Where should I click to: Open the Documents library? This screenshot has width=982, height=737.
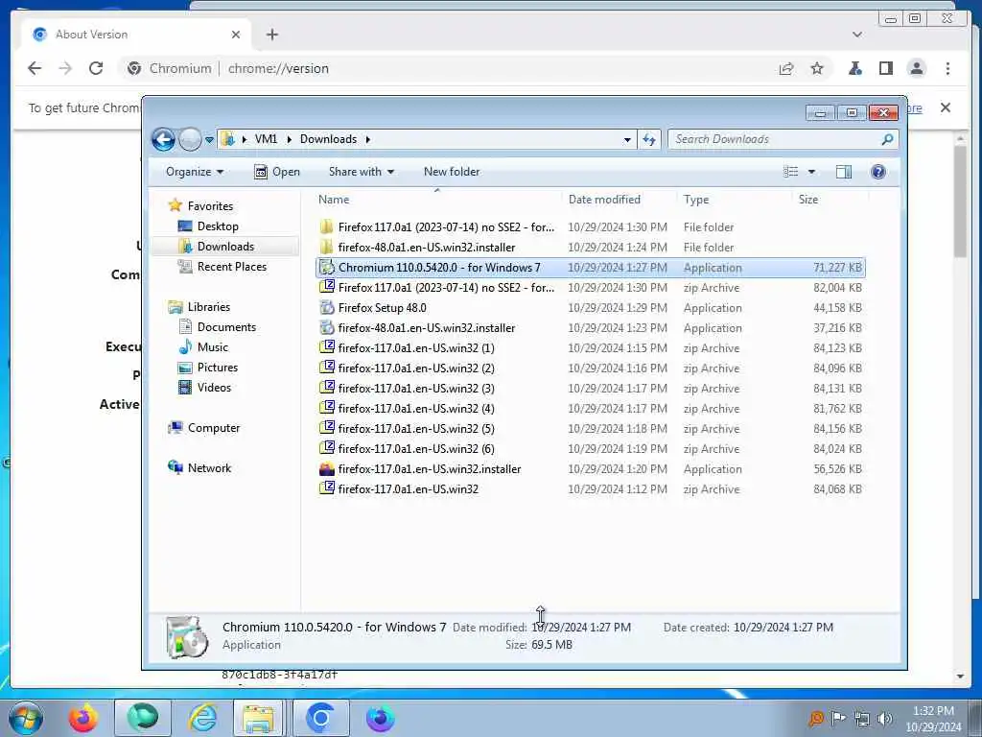[x=226, y=326]
